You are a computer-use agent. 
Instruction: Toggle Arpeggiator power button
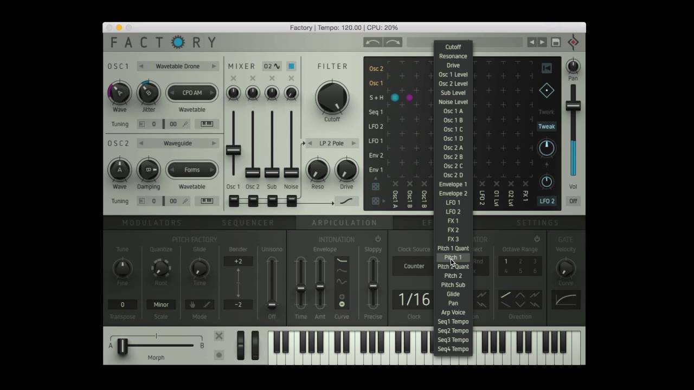click(x=537, y=239)
